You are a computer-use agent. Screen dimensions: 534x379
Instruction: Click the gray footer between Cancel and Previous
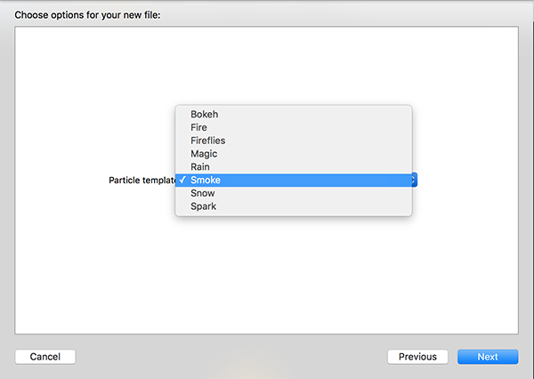(231, 357)
